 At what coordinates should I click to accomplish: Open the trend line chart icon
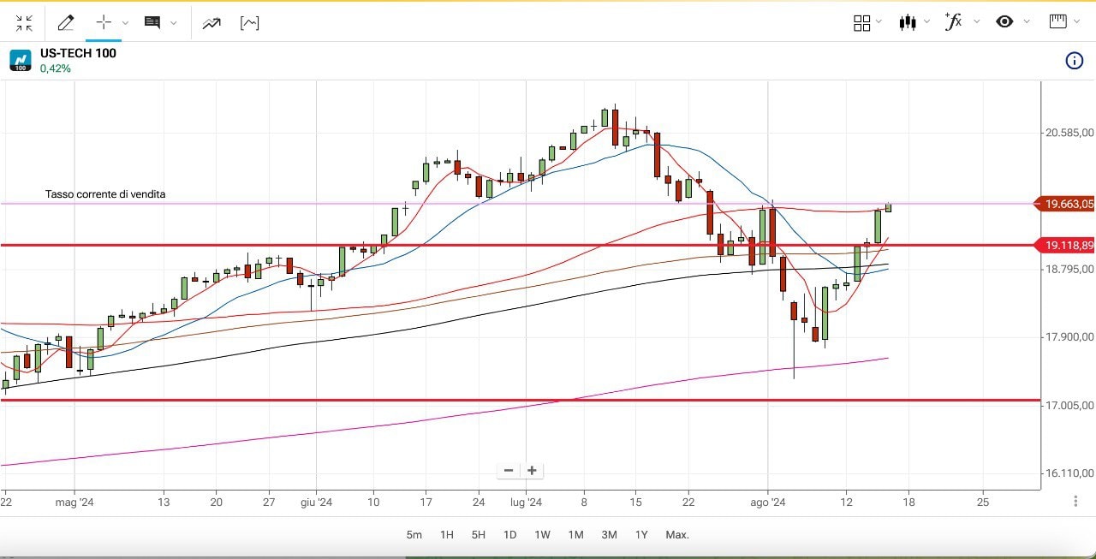(211, 23)
